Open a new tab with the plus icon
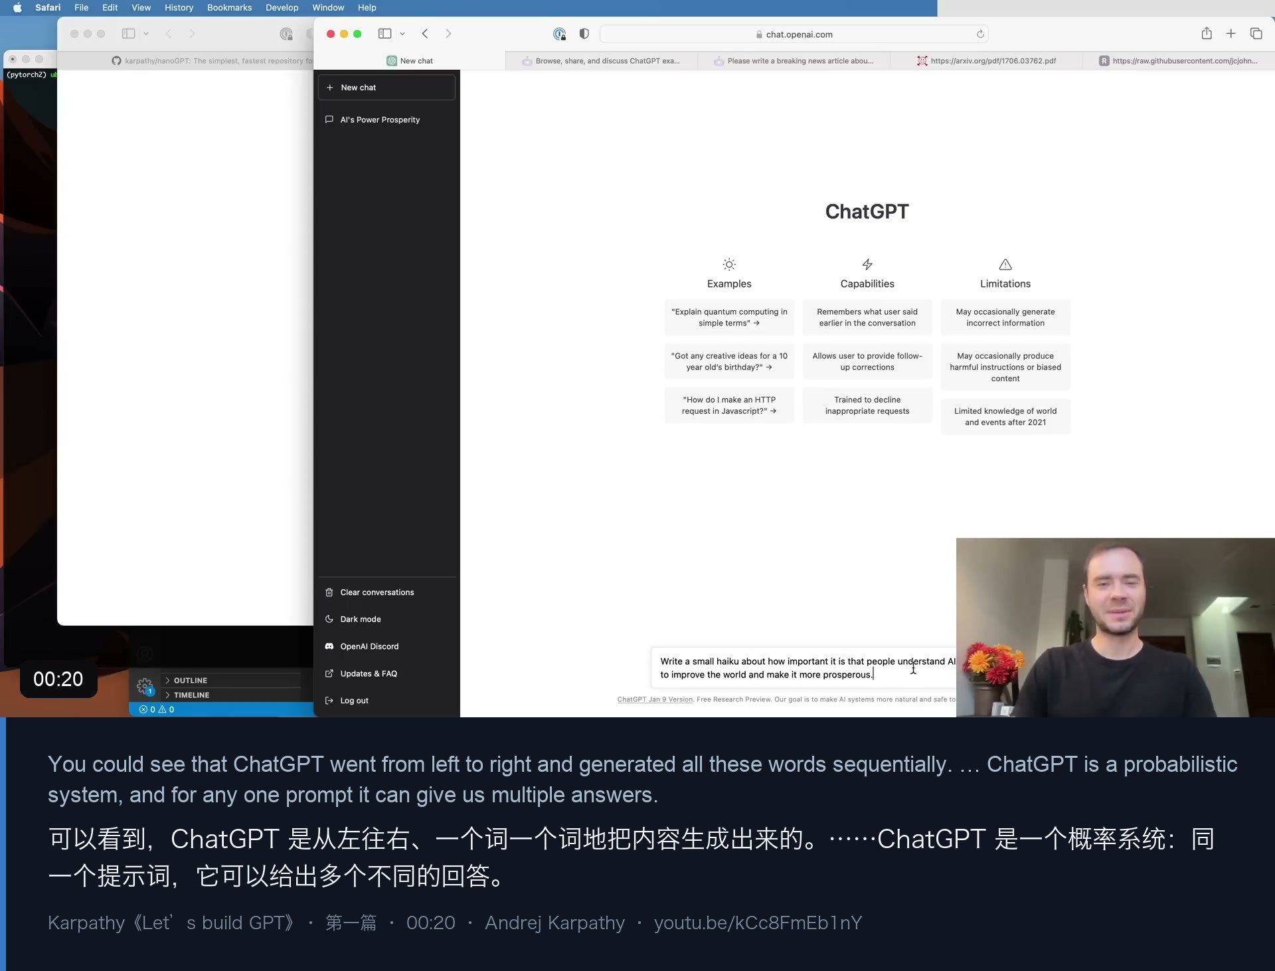1275x971 pixels. (x=1231, y=34)
